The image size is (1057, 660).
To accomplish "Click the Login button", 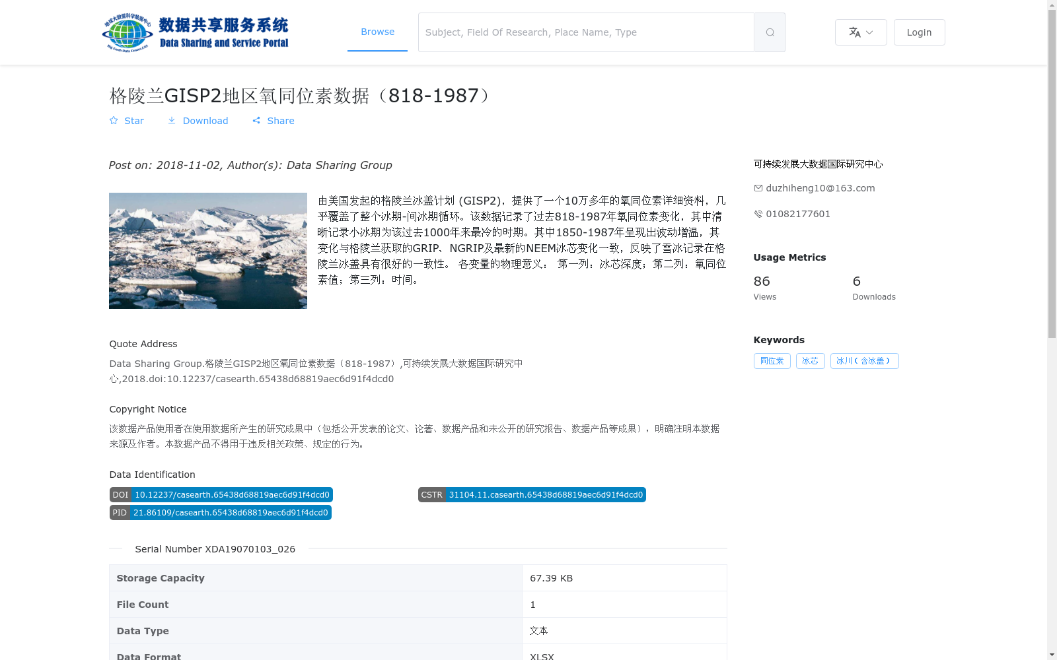I will click(x=919, y=32).
